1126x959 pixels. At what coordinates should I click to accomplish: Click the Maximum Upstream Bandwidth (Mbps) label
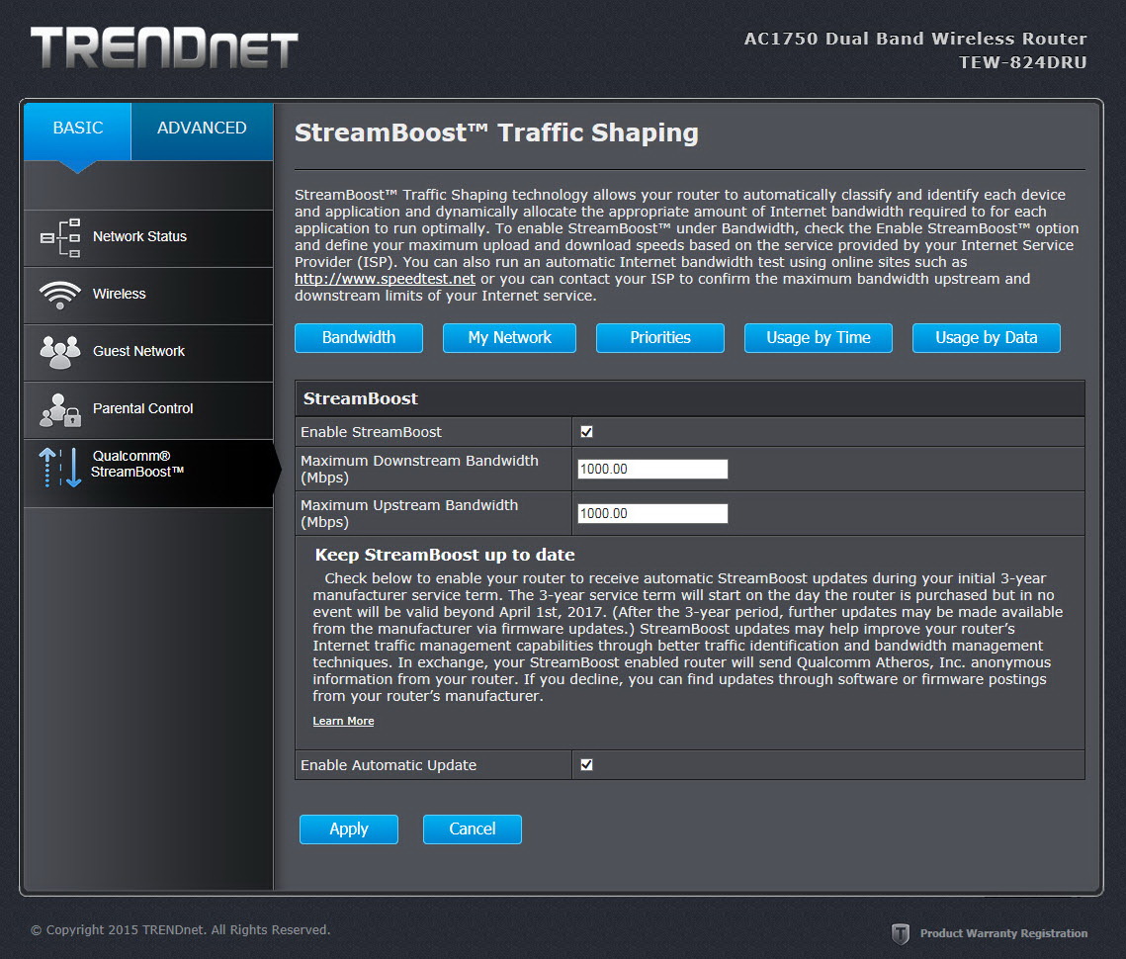tap(409, 514)
